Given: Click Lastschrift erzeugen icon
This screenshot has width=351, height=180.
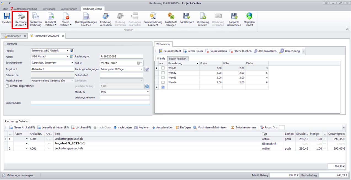Looking at the screenshot, I should point(171,16).
